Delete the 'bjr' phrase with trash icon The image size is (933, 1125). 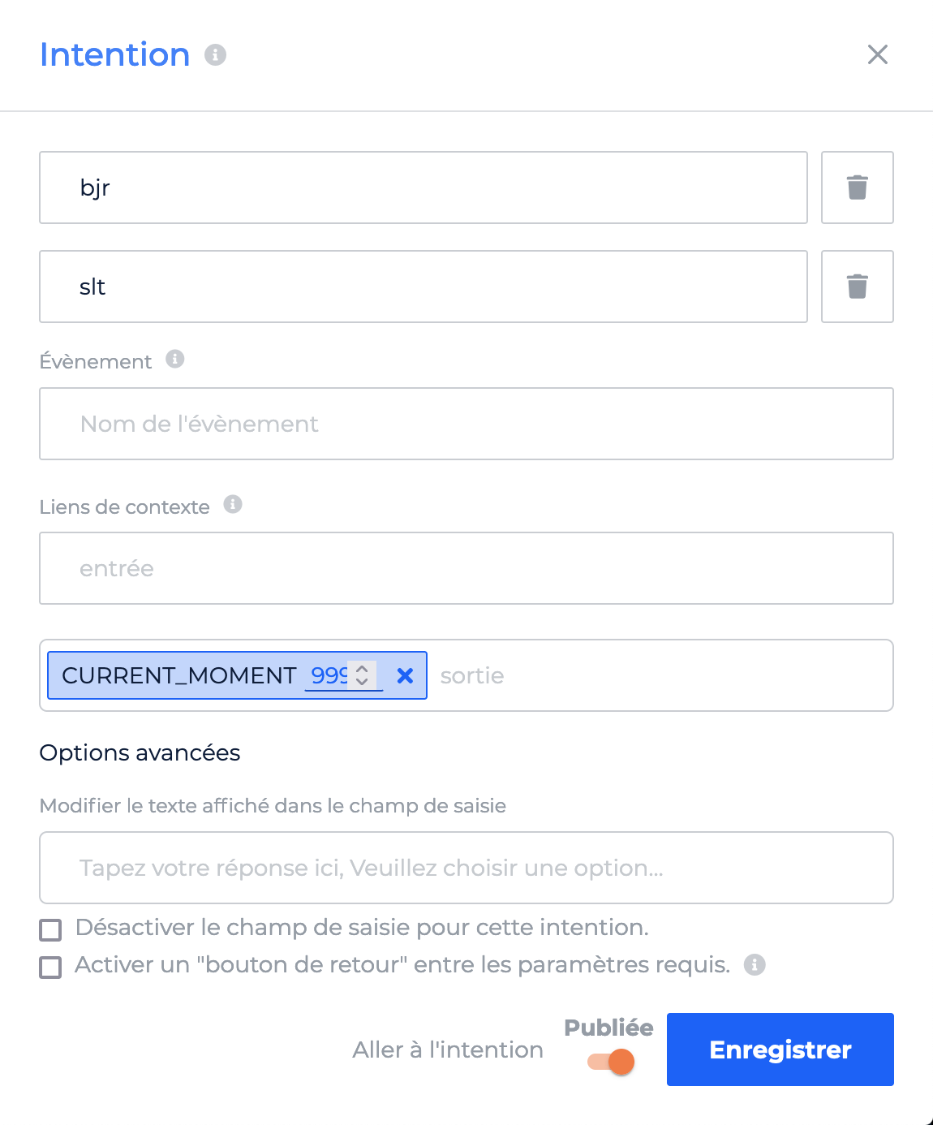click(858, 187)
